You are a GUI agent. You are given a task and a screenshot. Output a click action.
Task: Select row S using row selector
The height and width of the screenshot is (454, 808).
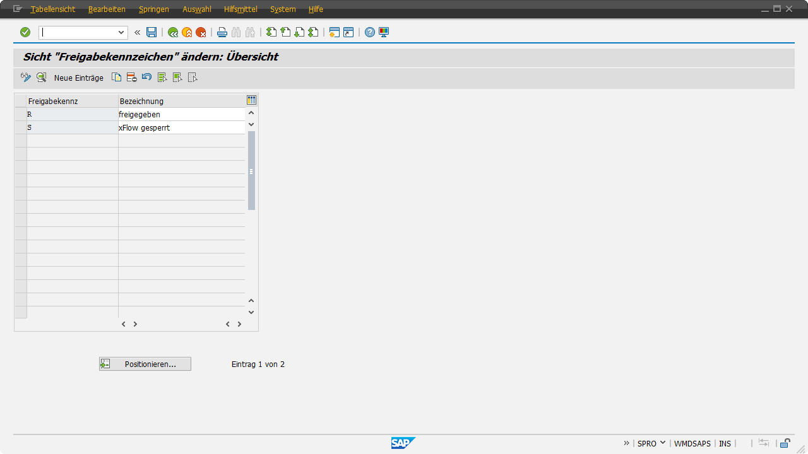click(20, 127)
